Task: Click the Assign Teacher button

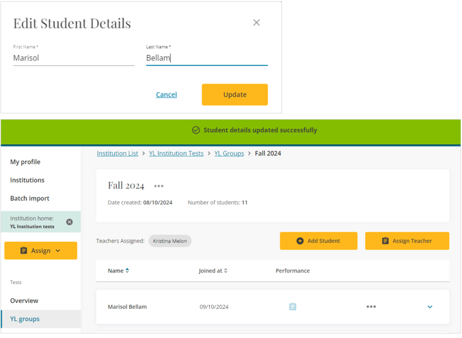Action: [x=407, y=241]
